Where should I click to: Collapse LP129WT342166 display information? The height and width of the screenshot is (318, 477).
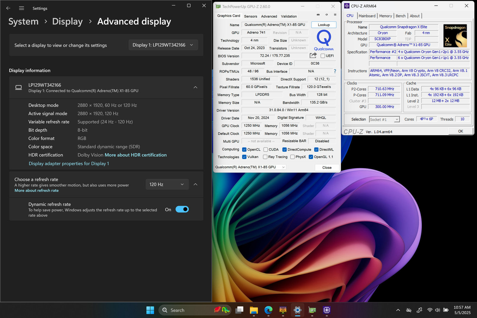click(195, 87)
